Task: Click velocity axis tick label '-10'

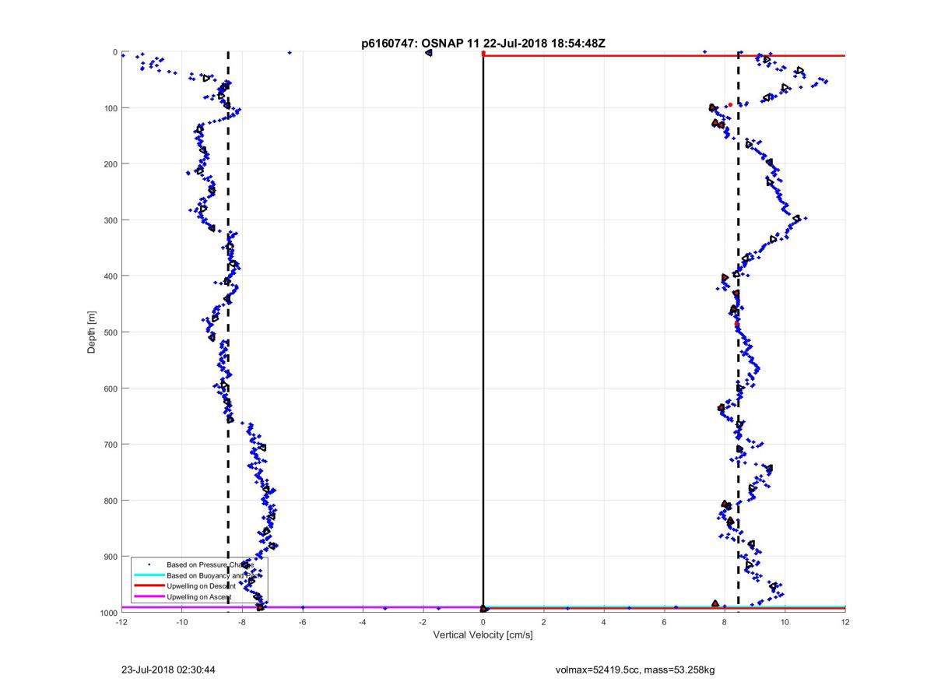Action: point(181,622)
